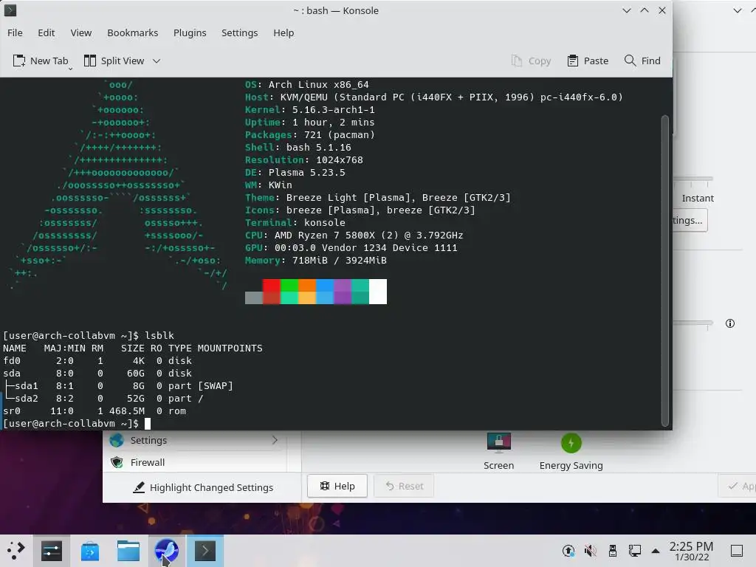
Task: Click the Paste toolbar button
Action: point(588,61)
